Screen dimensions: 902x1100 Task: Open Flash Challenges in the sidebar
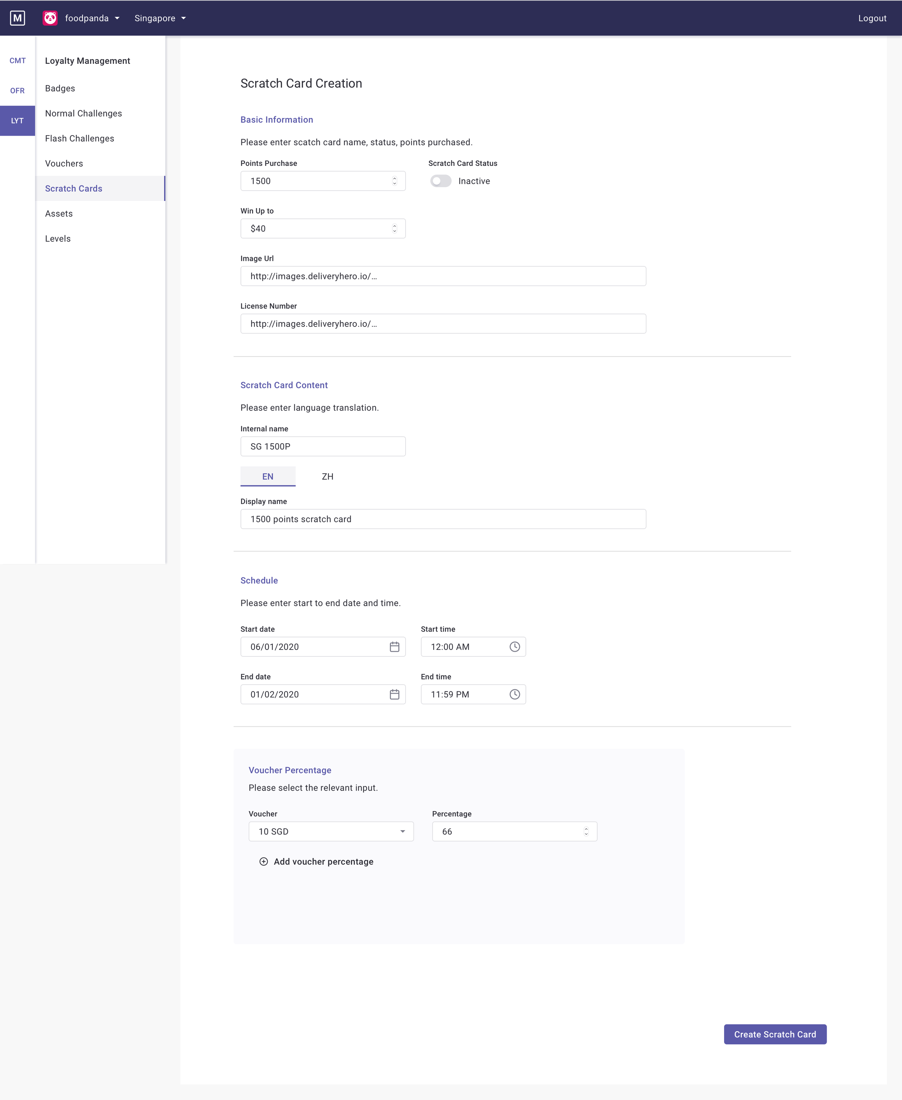(79, 138)
